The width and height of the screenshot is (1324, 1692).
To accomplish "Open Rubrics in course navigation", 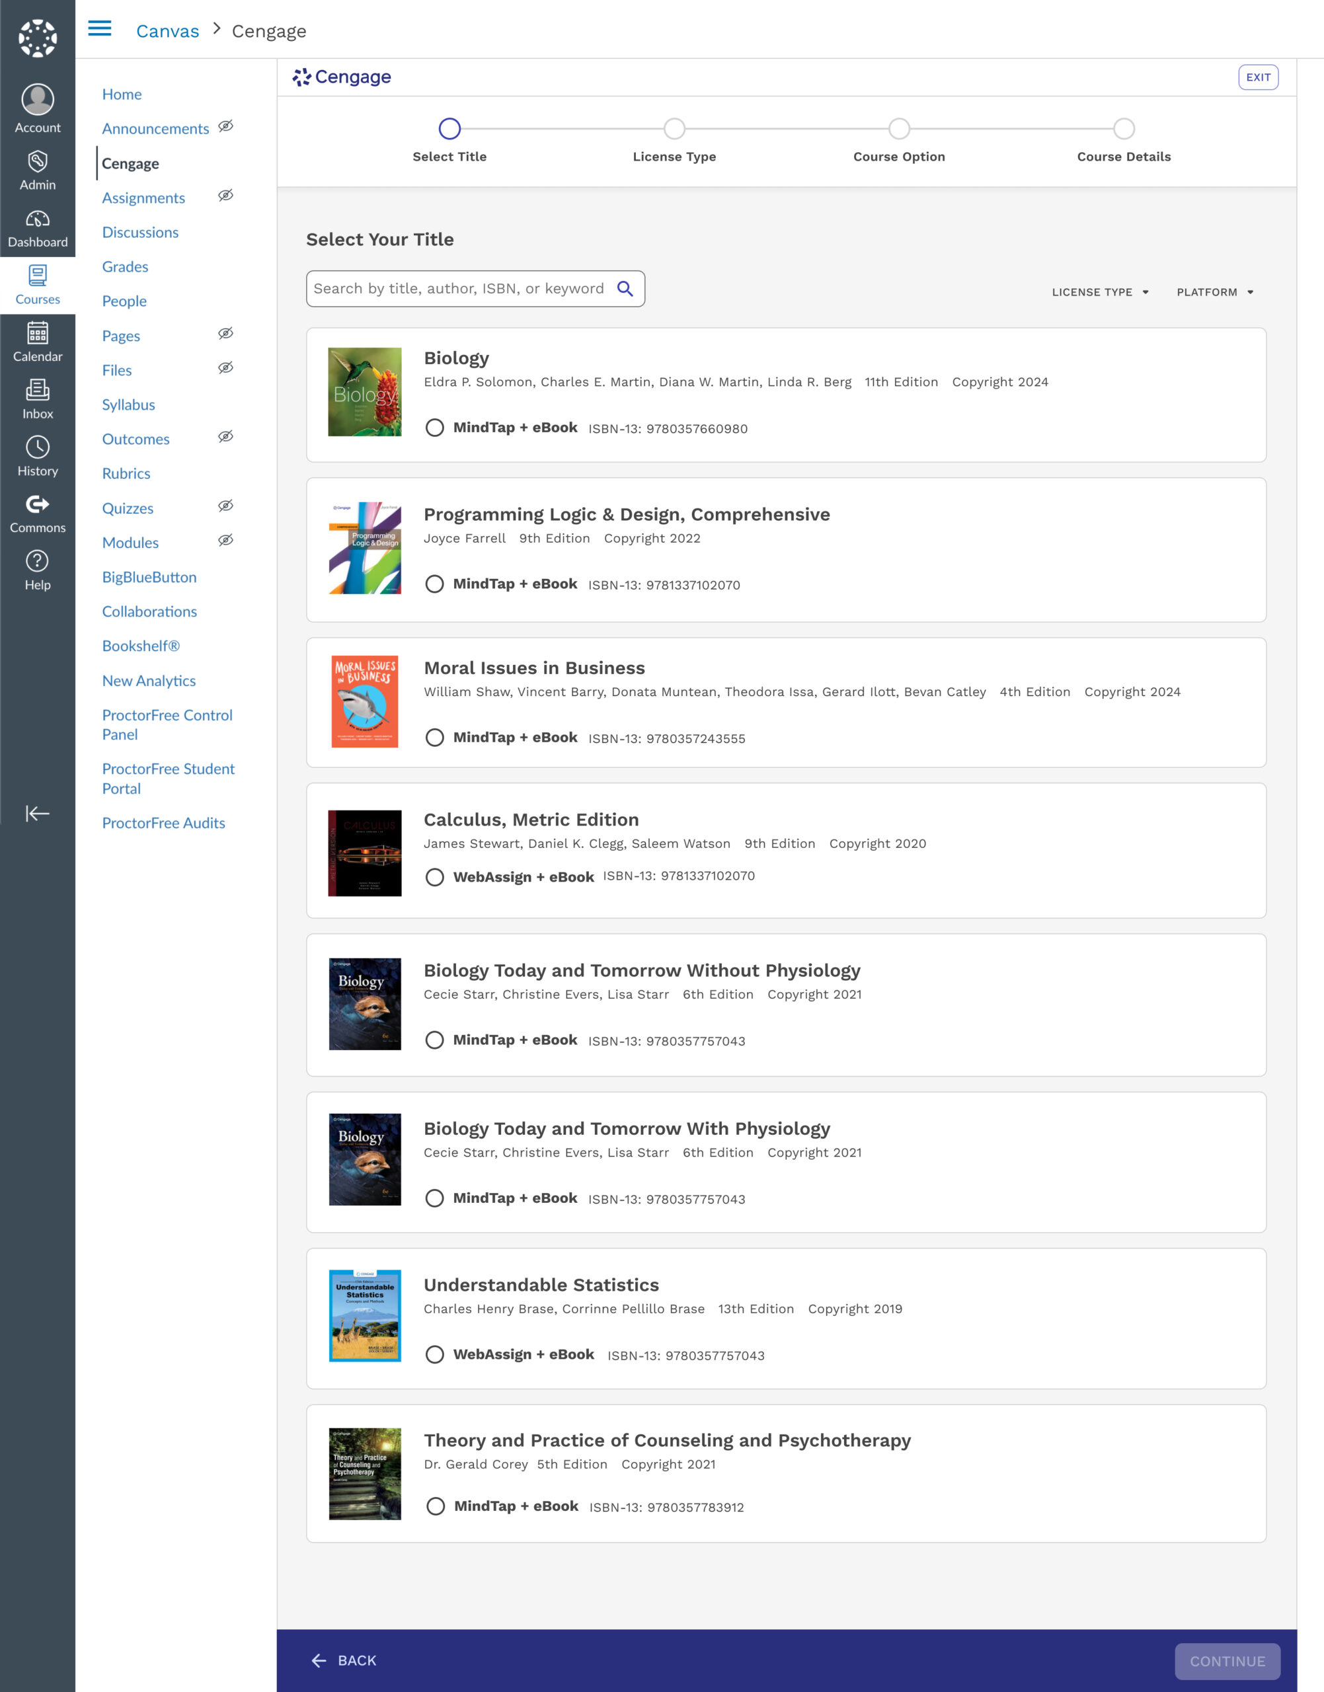I will click(x=126, y=474).
